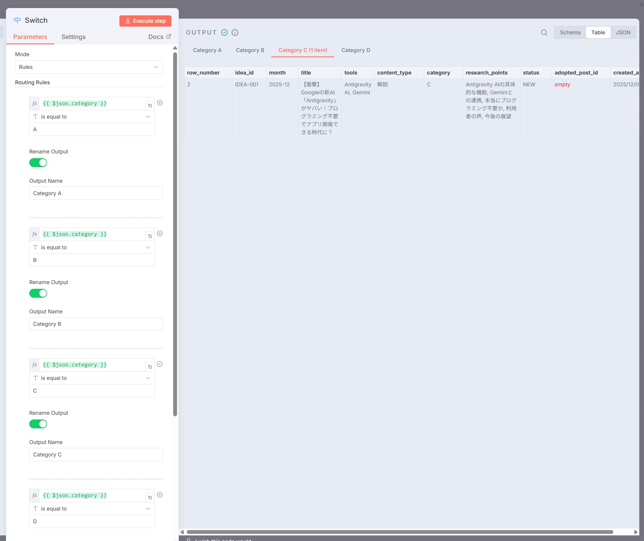Remove the category D routing rule
The height and width of the screenshot is (541, 644).
(160, 495)
